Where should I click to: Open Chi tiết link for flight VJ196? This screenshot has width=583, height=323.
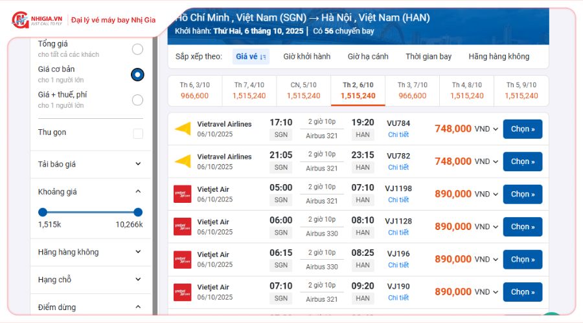click(398, 265)
